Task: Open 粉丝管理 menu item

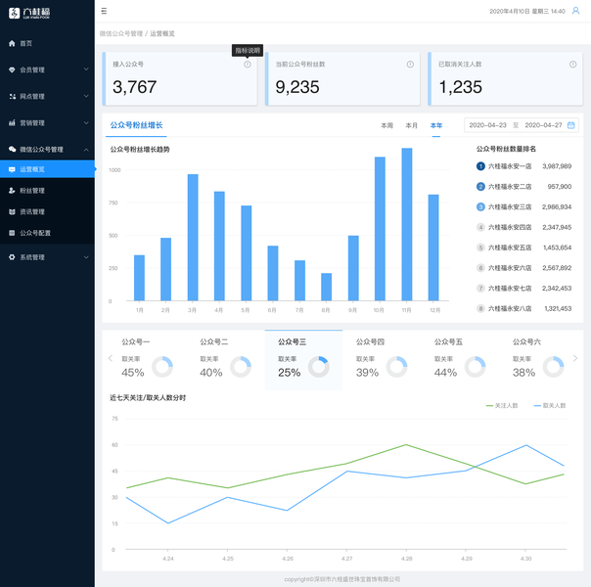Action: 48,191
